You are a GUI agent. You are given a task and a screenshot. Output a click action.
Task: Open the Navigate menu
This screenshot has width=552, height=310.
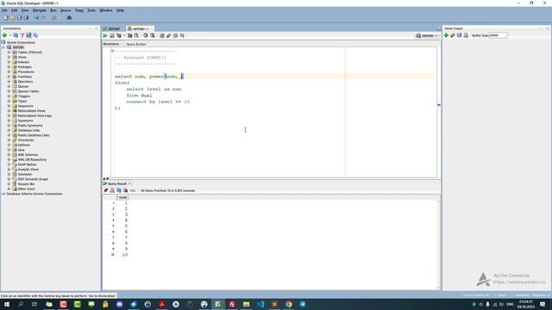tap(39, 10)
